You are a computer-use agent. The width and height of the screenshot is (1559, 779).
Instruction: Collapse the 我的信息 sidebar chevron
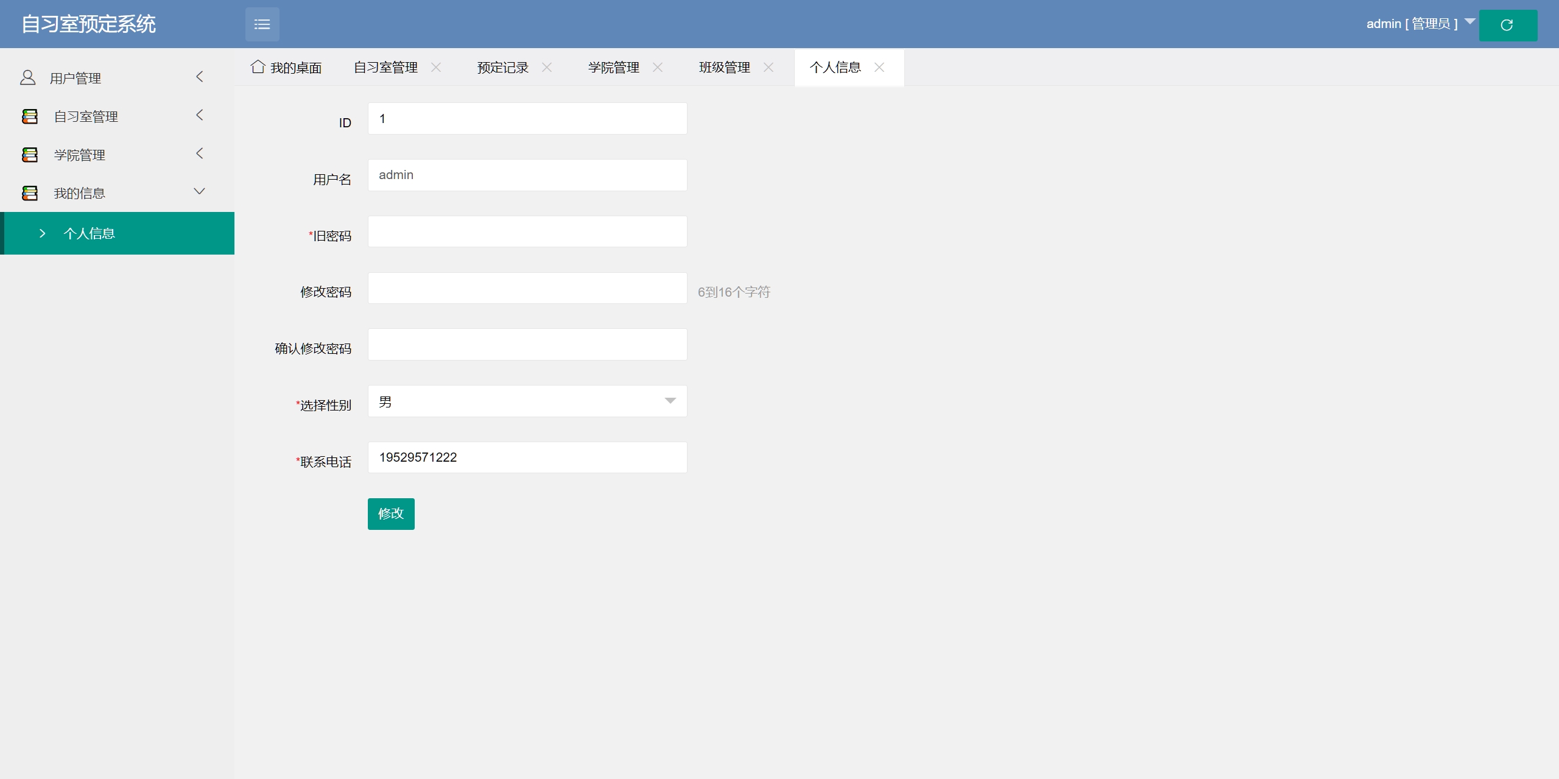tap(199, 191)
